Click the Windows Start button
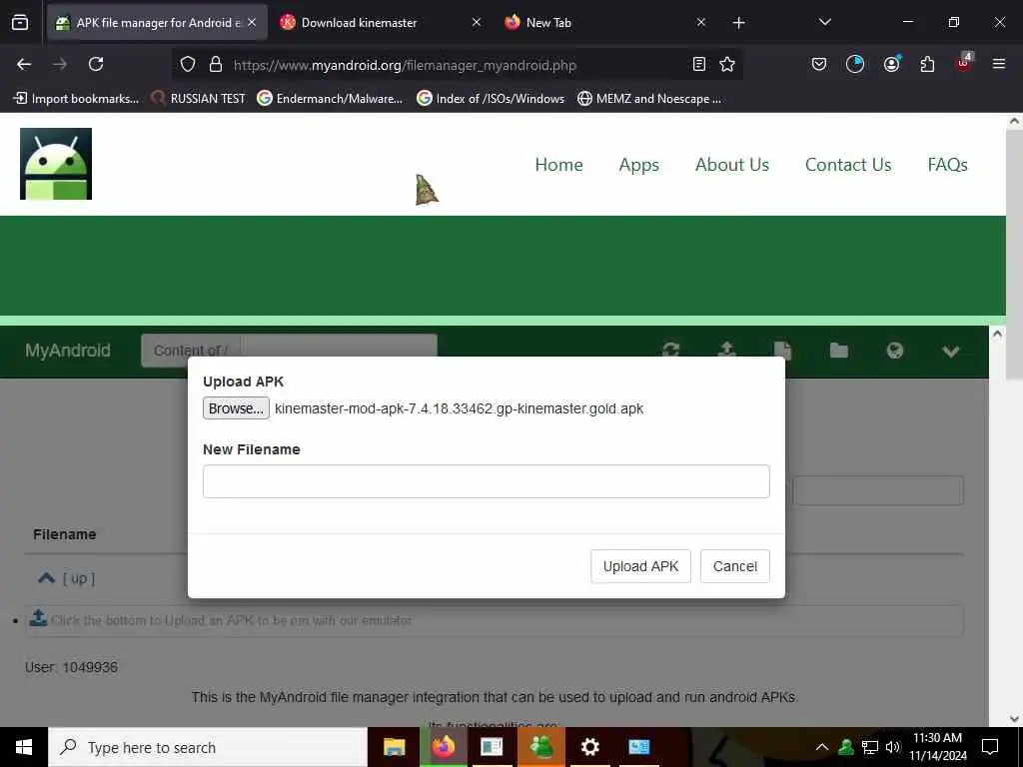The width and height of the screenshot is (1023, 767). click(x=24, y=747)
